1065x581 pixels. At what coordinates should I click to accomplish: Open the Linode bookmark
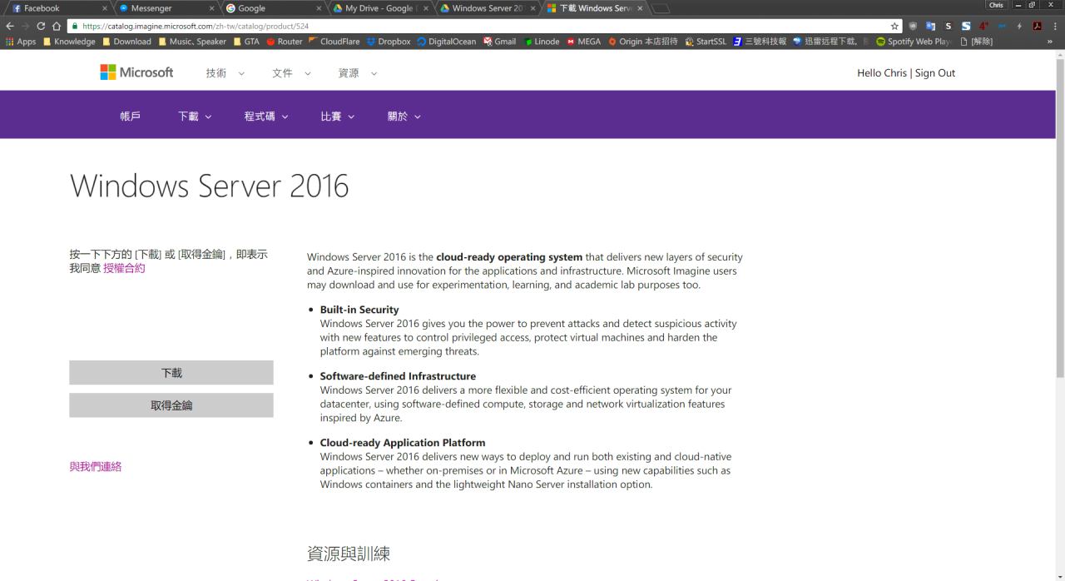click(542, 42)
